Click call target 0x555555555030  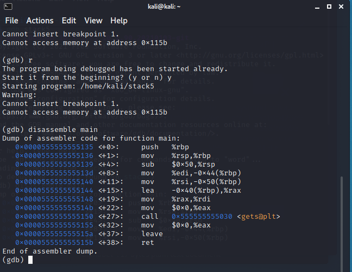202,217
